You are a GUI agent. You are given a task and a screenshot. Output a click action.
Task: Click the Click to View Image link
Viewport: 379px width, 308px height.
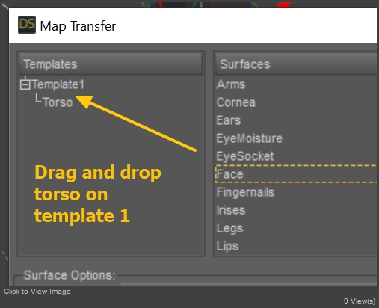37,292
